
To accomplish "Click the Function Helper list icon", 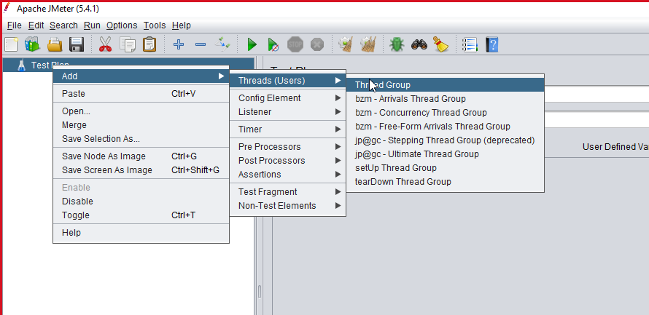I will [x=470, y=44].
